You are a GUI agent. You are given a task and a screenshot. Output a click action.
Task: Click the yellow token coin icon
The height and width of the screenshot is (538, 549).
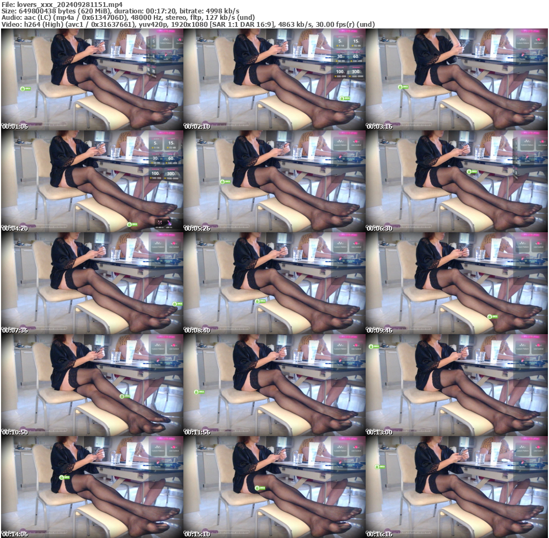pyautogui.click(x=337, y=45)
